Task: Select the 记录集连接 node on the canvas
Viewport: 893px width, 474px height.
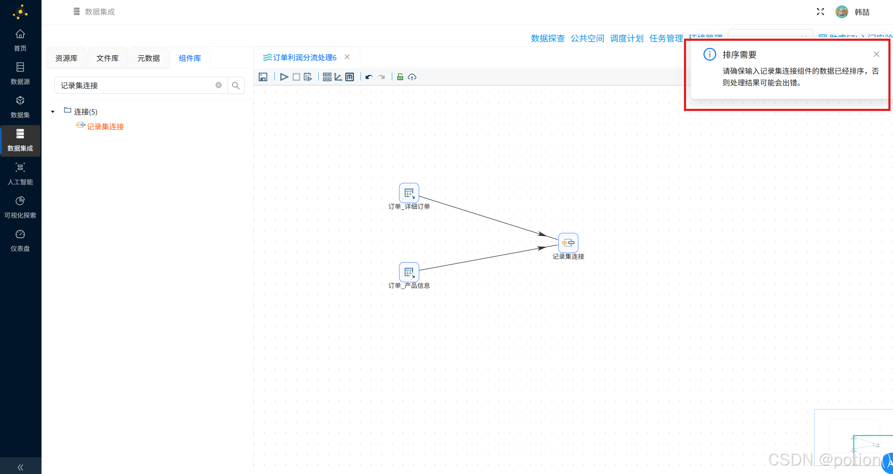Action: pos(568,242)
